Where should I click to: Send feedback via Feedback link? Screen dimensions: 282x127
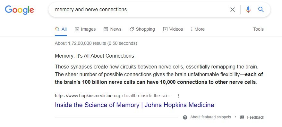255,117
